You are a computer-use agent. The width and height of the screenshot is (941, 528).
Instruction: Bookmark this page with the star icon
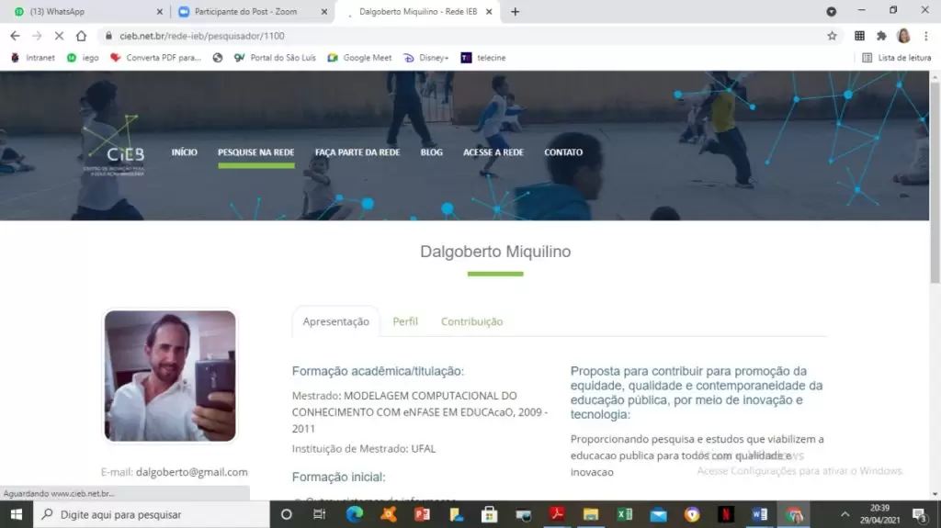[832, 36]
